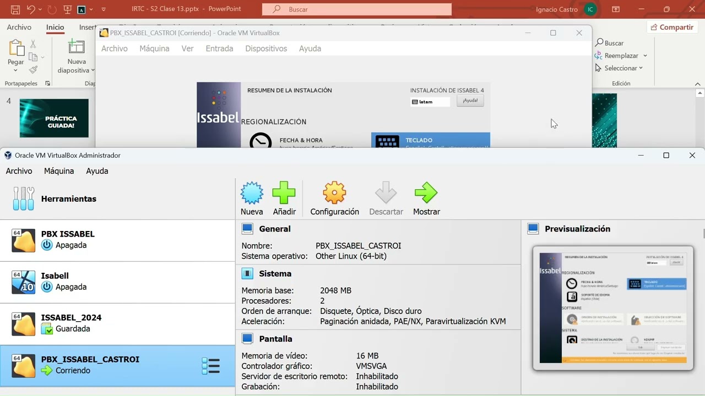Image resolution: width=705 pixels, height=396 pixels.
Task: Open the Seleccionar dropdown
Action: pyautogui.click(x=619, y=68)
